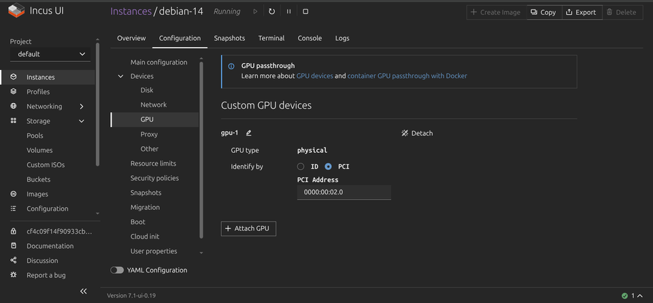Click the Report a bug icon
The height and width of the screenshot is (303, 653).
[14, 275]
